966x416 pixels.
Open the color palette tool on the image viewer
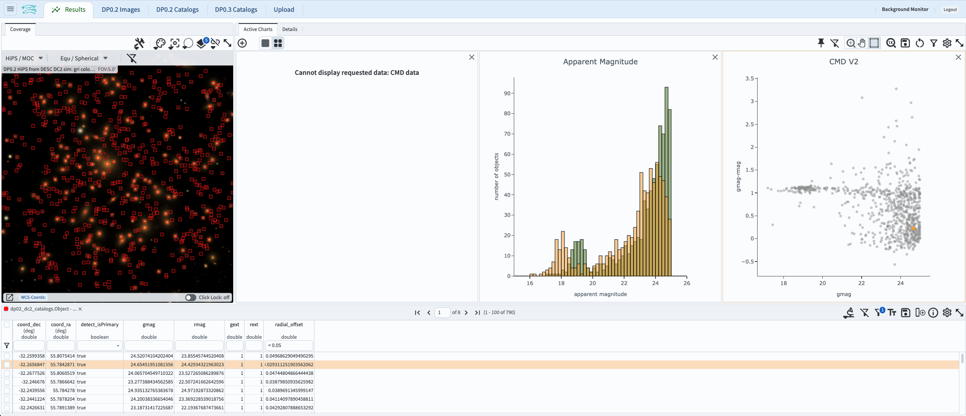160,43
